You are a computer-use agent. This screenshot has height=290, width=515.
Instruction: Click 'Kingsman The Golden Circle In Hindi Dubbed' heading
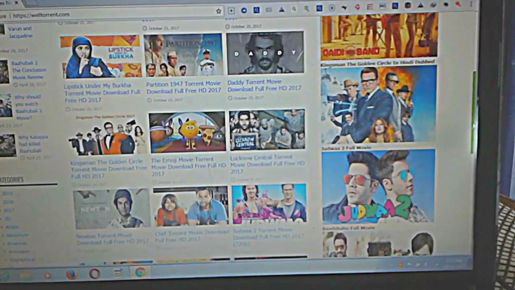[x=378, y=62]
